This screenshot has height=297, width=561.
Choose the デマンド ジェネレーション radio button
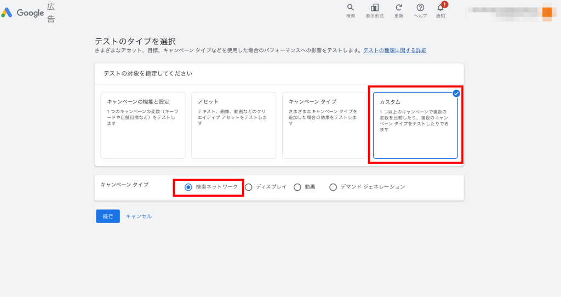(x=333, y=187)
